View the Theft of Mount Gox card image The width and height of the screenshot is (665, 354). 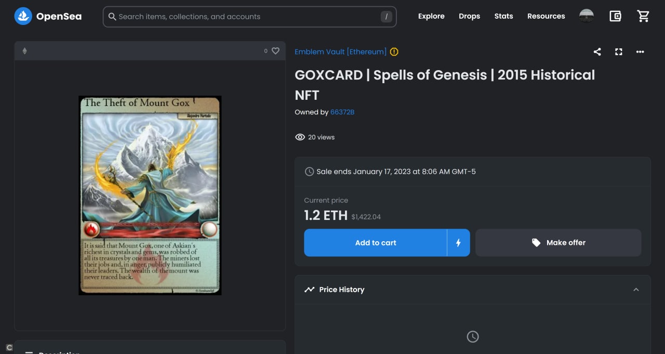[150, 195]
